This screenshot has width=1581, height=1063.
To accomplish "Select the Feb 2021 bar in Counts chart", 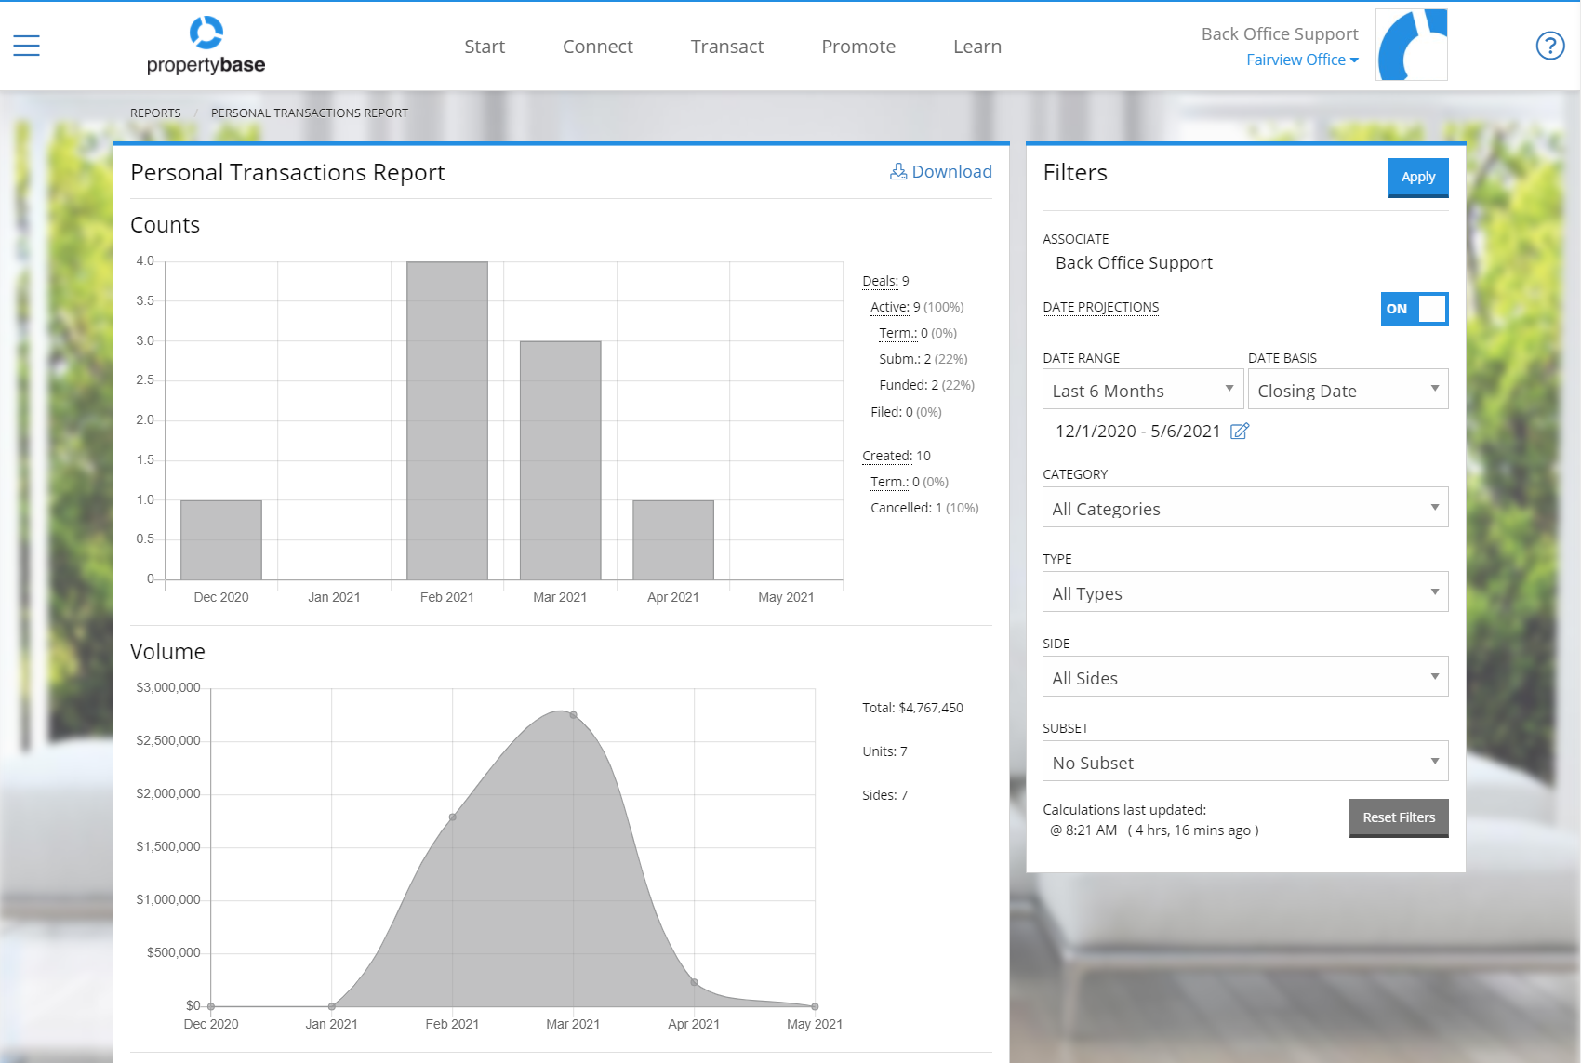I will 447,419.
